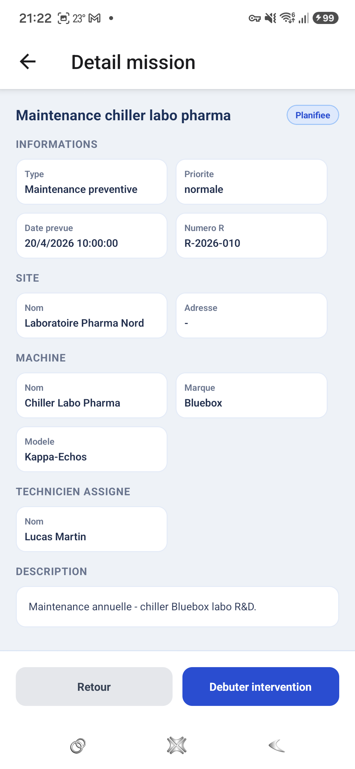355x769 pixels.
Task: Tap the system back navigation icon
Action: pyautogui.click(x=276, y=745)
